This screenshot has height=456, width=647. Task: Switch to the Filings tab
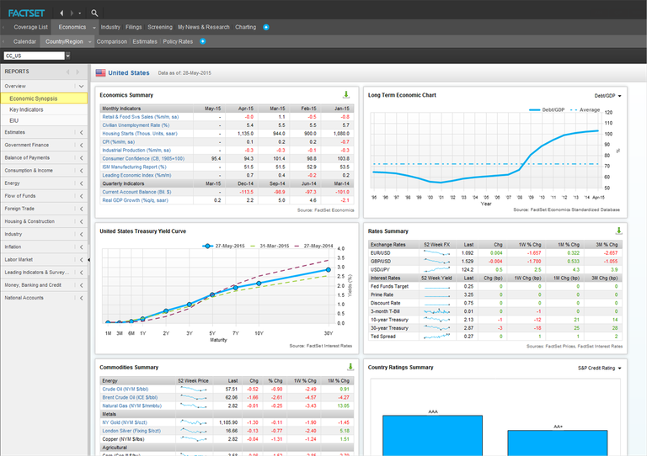click(133, 27)
